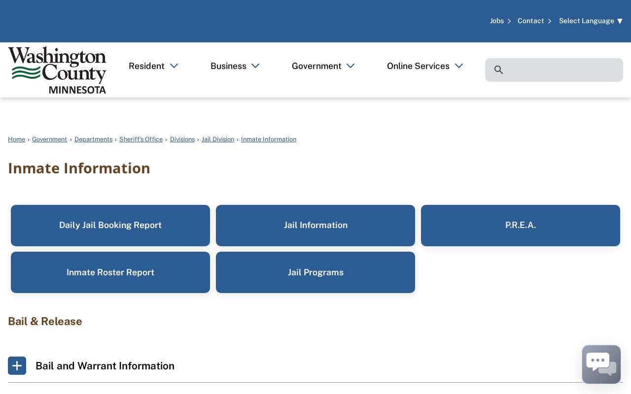Image resolution: width=631 pixels, height=394 pixels.
Task: Go to Divisions breadcrumb link
Action: [182, 139]
